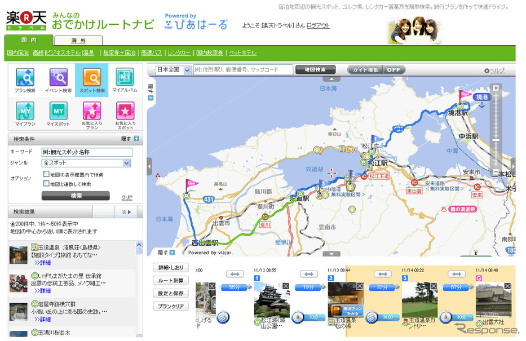The width and height of the screenshot is (526, 341).
Task: Pan map down with bottom arrow
Action: click(331, 254)
